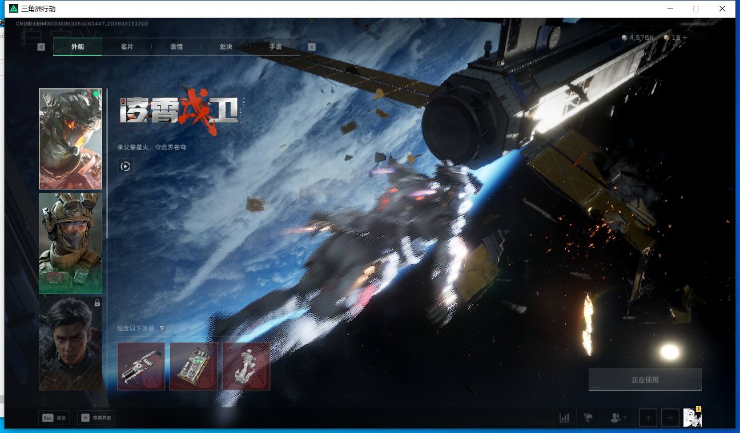Click the plus next to the 16 currency

685,38
